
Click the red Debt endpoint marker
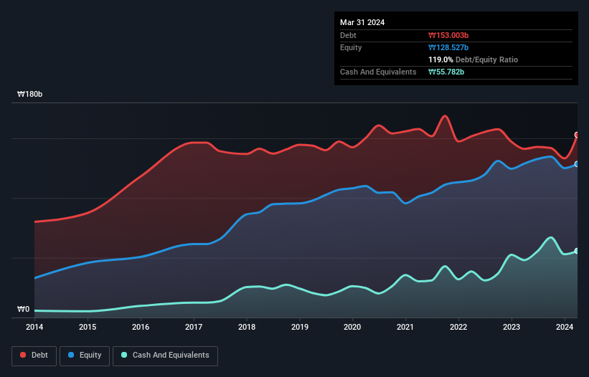coord(577,135)
